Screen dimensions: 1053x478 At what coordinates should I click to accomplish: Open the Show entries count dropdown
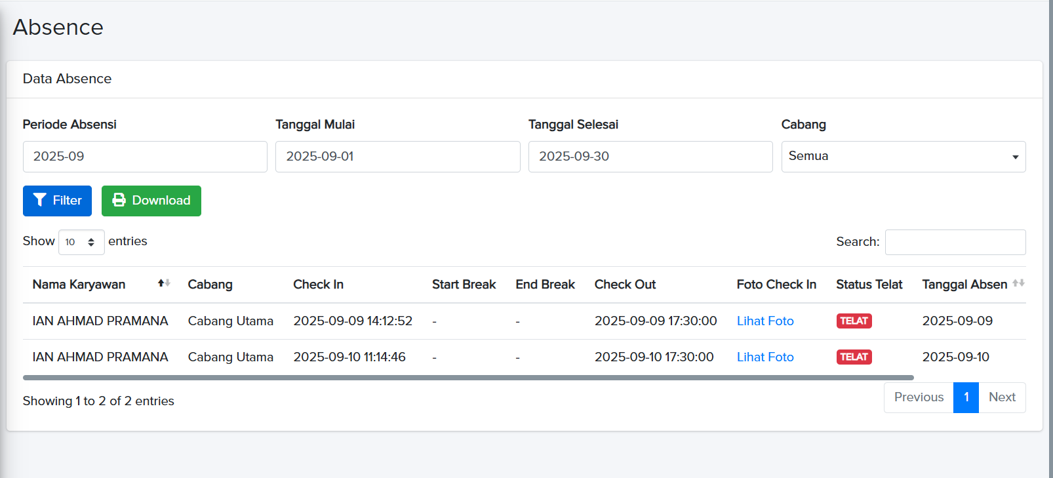pyautogui.click(x=81, y=242)
